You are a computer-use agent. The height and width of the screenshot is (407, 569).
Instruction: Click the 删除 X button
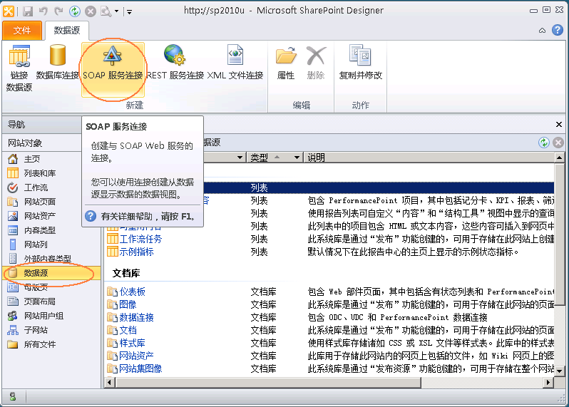coord(315,62)
